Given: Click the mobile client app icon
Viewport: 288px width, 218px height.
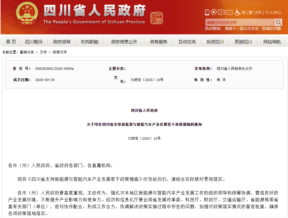Looking at the screenshot, I should (x=207, y=12).
